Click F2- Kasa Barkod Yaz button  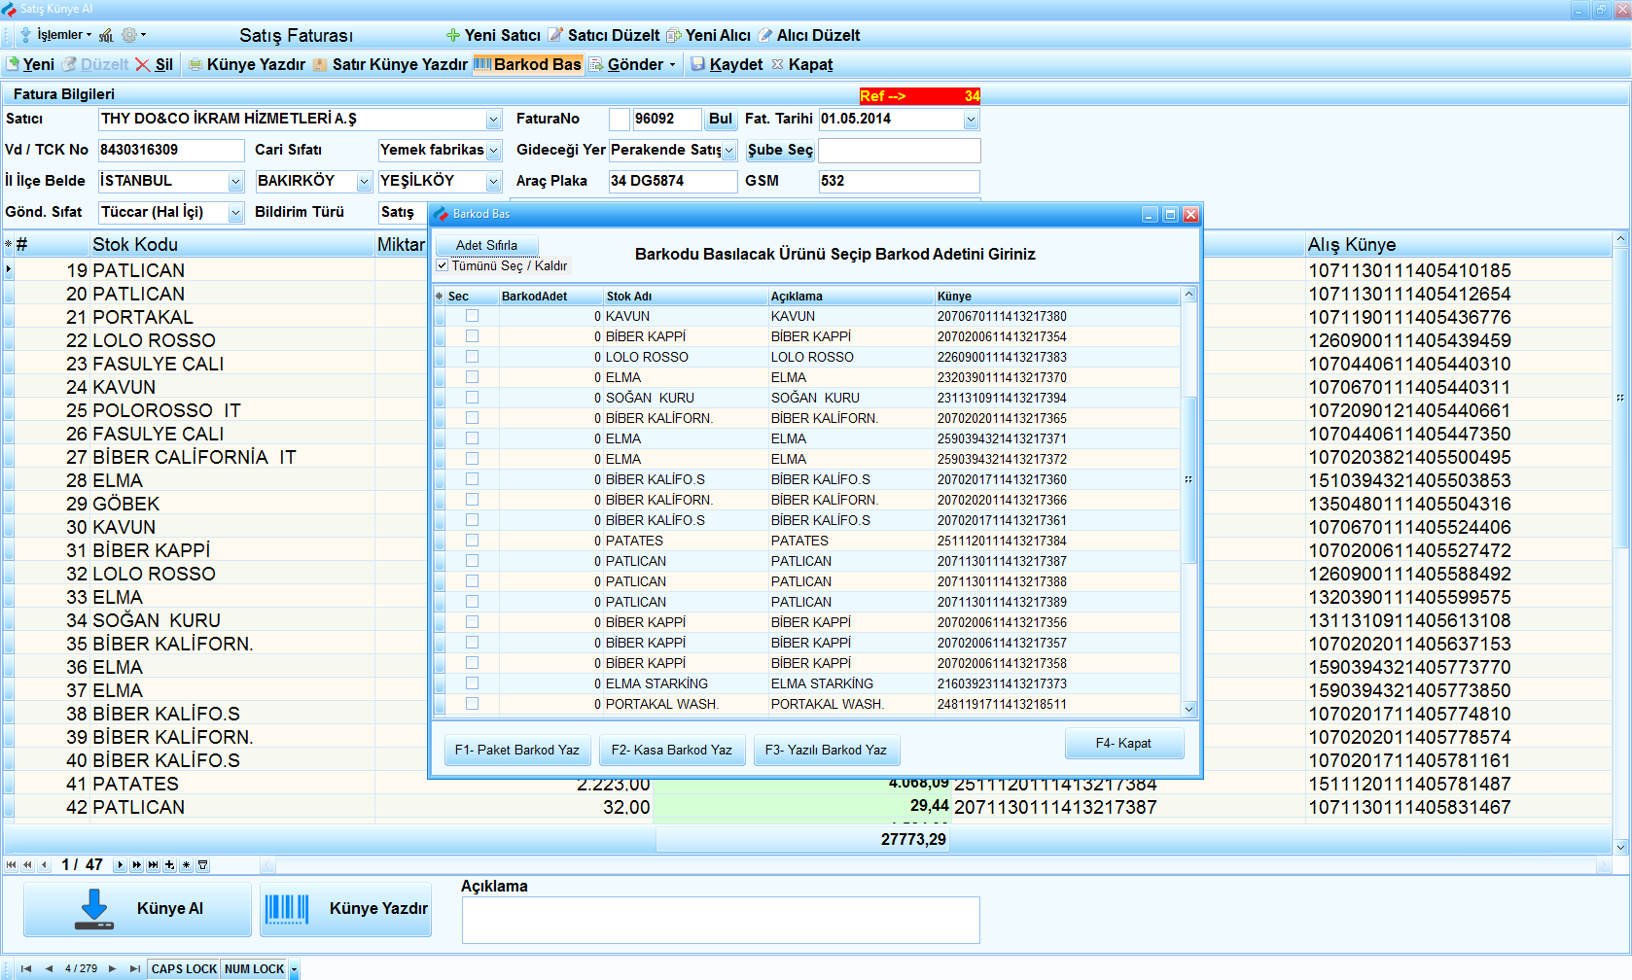point(671,750)
